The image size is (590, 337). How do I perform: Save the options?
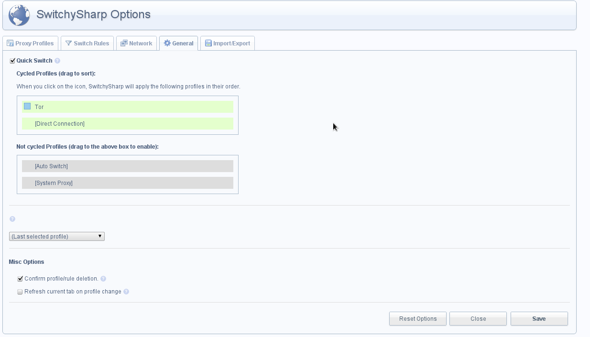pos(539,319)
